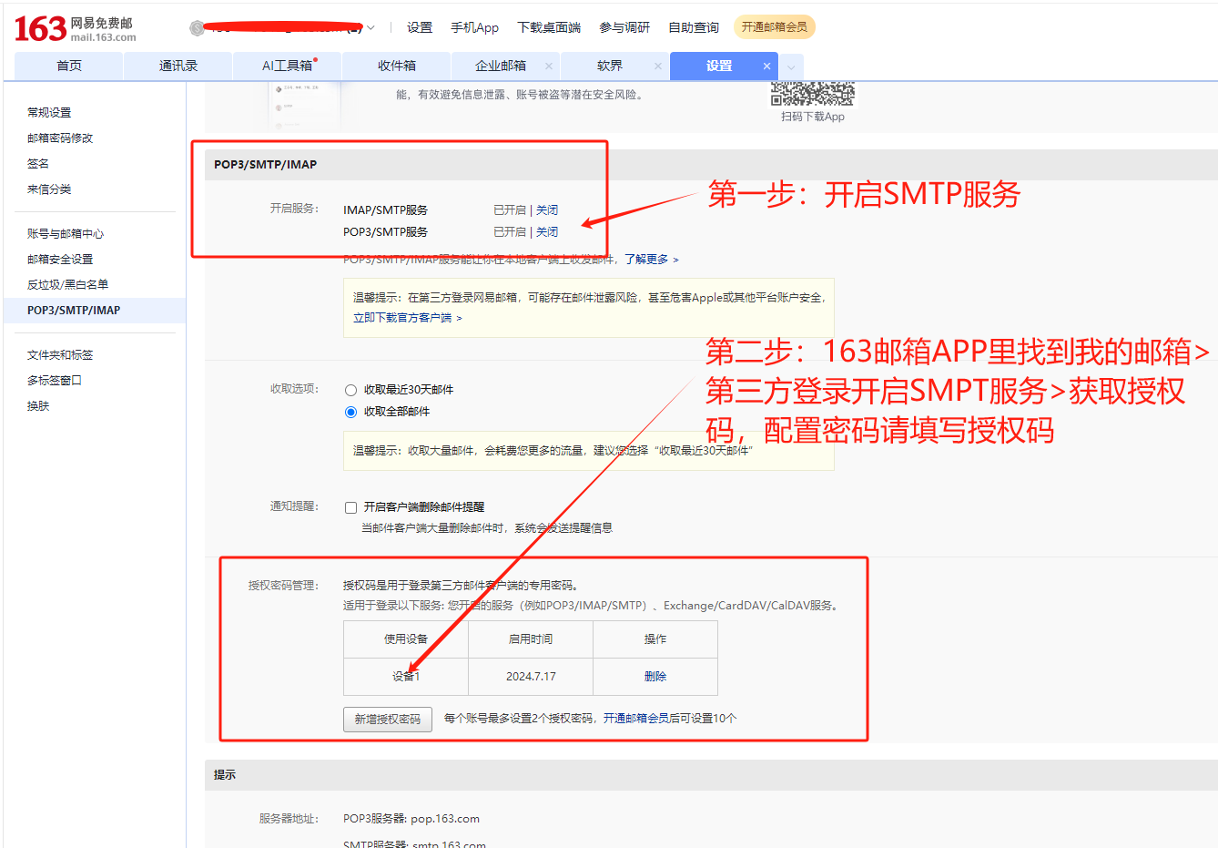Click 关闭 for IMAP/SMTP服务
1218x848 pixels.
pyautogui.click(x=547, y=210)
